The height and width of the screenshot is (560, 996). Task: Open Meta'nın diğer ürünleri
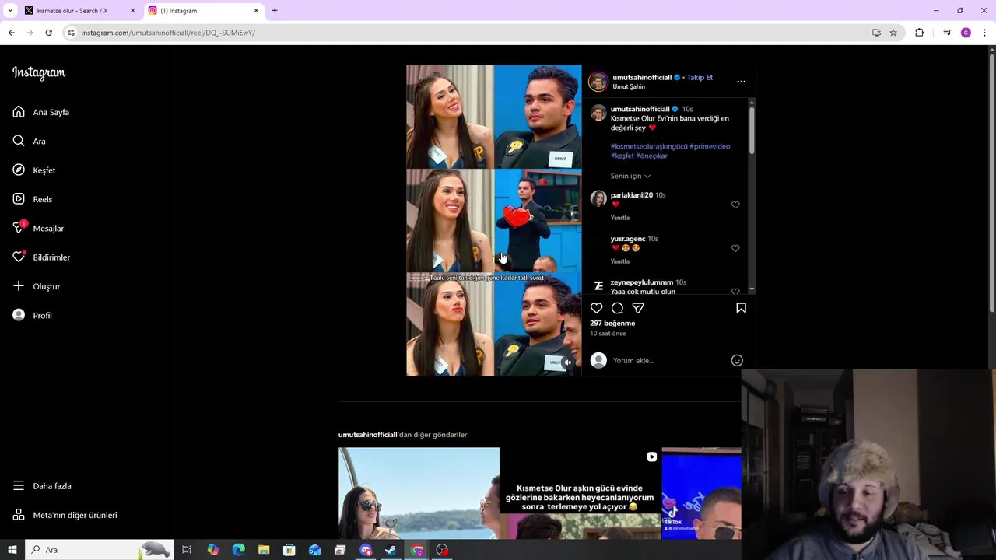pyautogui.click(x=65, y=515)
